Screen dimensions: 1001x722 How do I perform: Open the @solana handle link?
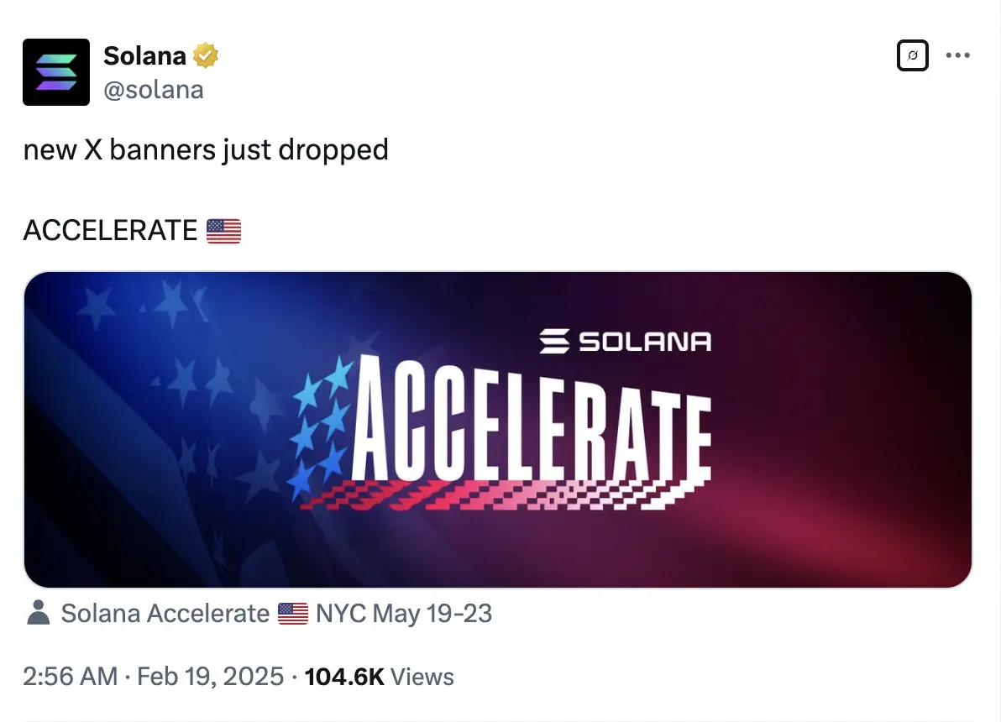tap(153, 90)
